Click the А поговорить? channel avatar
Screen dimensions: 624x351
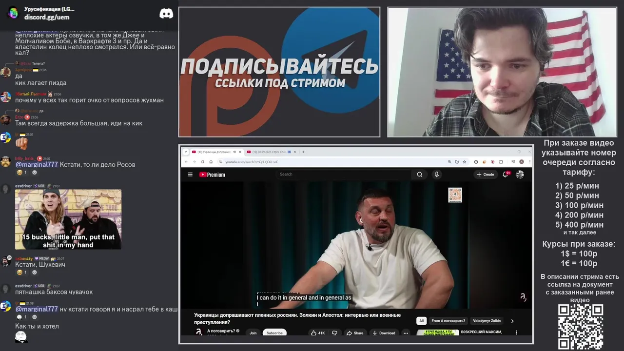[199, 332]
